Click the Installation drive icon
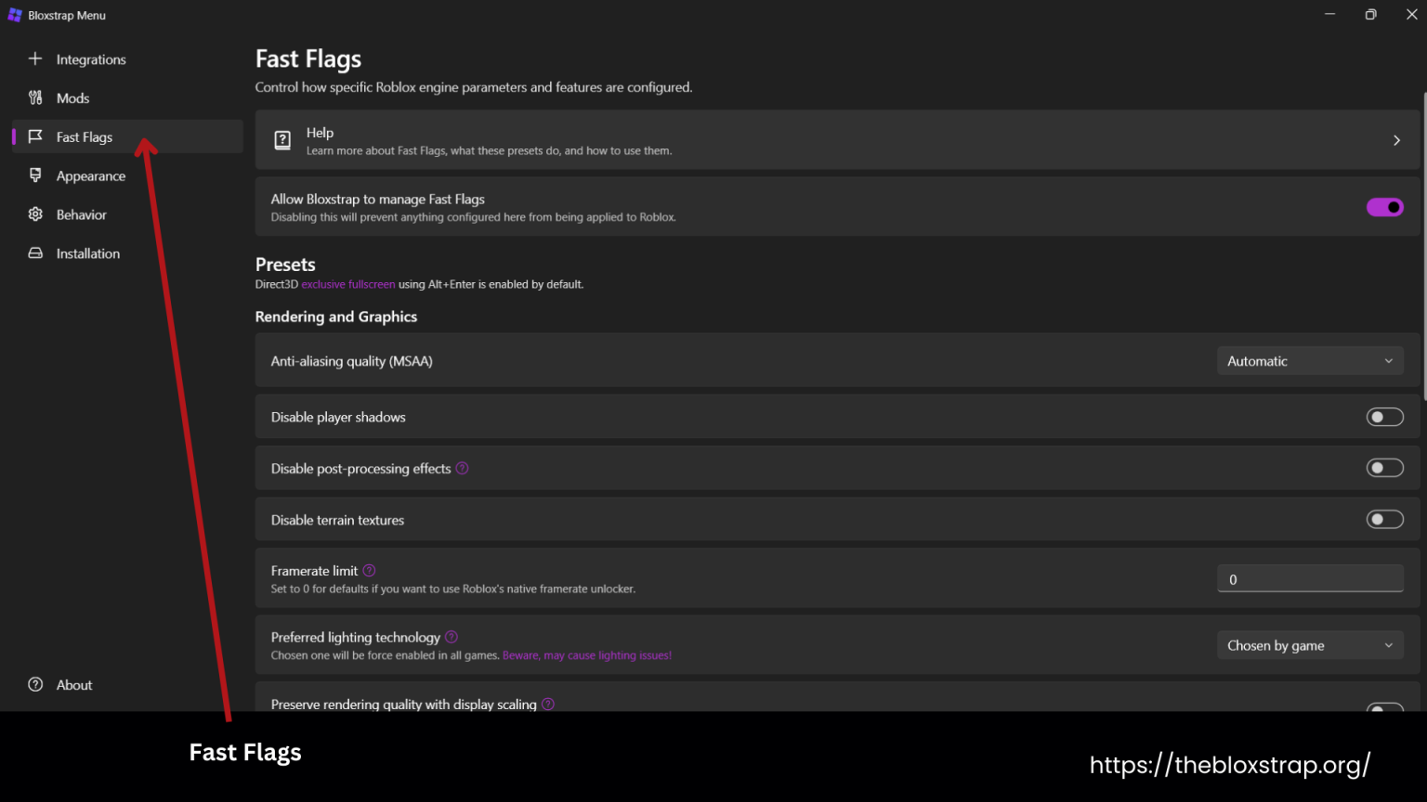Viewport: 1427px width, 802px height. pyautogui.click(x=35, y=252)
